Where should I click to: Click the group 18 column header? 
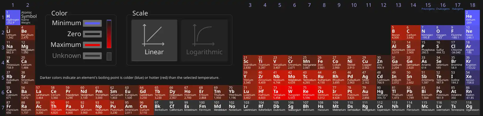[472, 5]
